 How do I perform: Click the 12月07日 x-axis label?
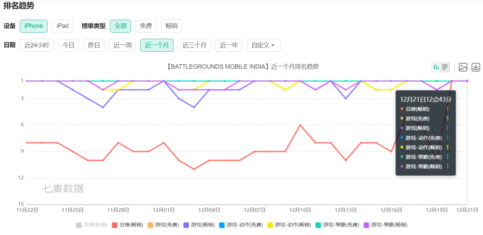click(x=254, y=210)
